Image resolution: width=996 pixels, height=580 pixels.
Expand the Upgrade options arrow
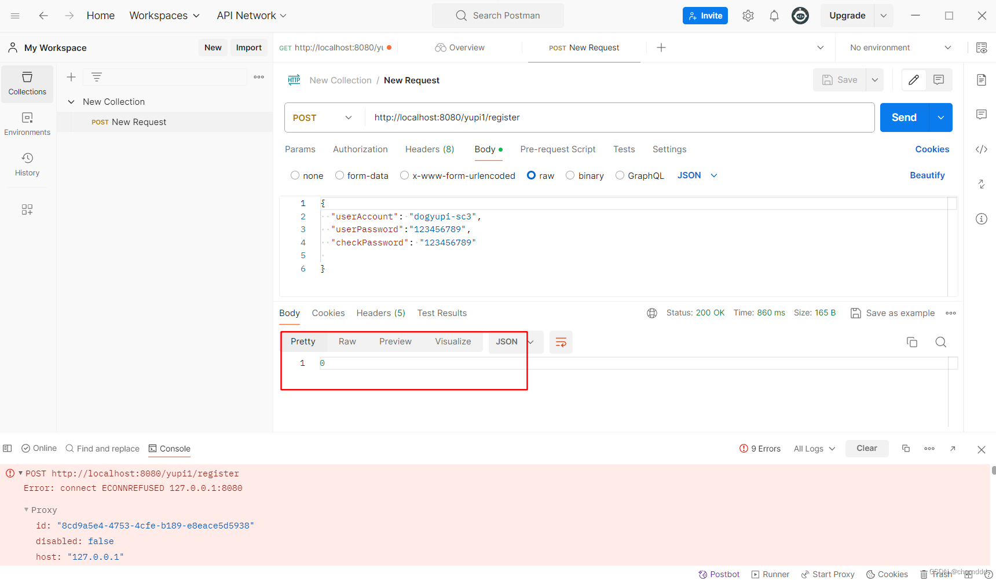(884, 16)
